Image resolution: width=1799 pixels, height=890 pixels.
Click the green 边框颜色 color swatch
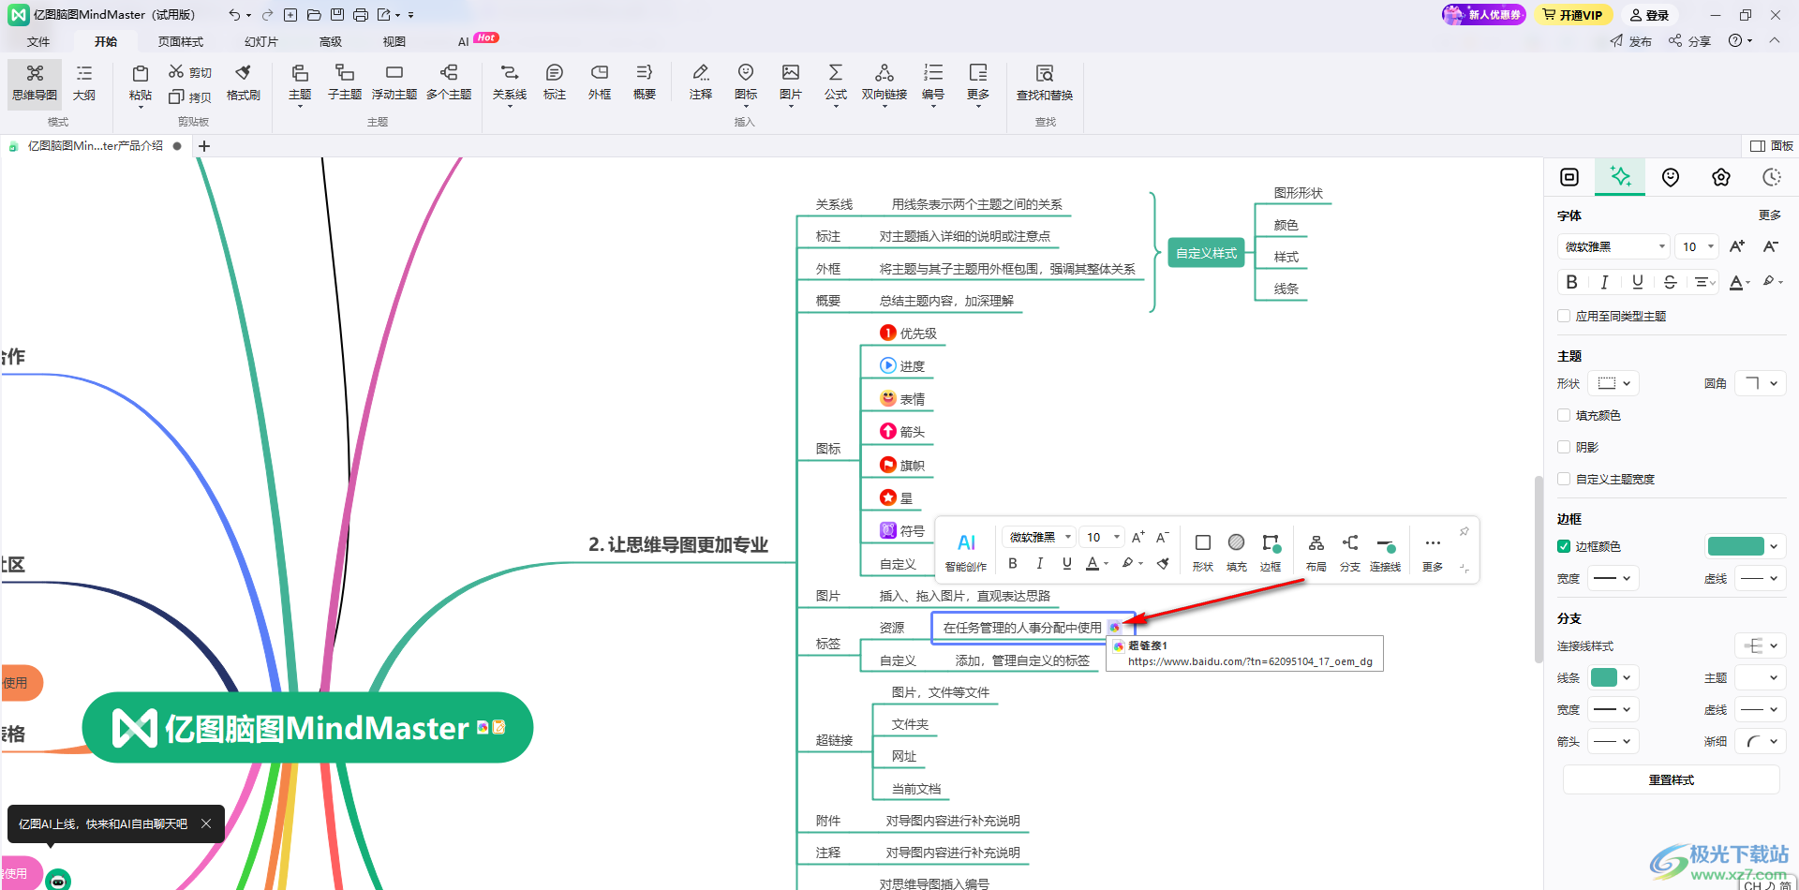tap(1736, 546)
